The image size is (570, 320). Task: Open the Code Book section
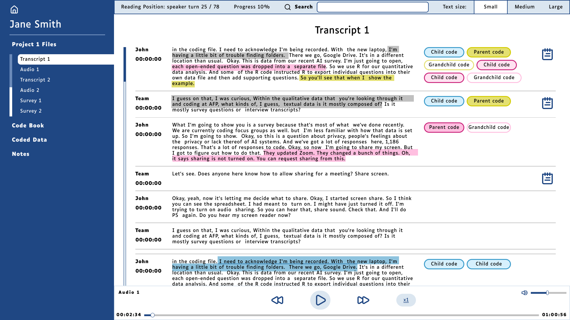28,125
